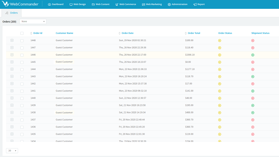This screenshot has width=279, height=157.
Task: Open the Web Design menu
Action: (77, 4)
